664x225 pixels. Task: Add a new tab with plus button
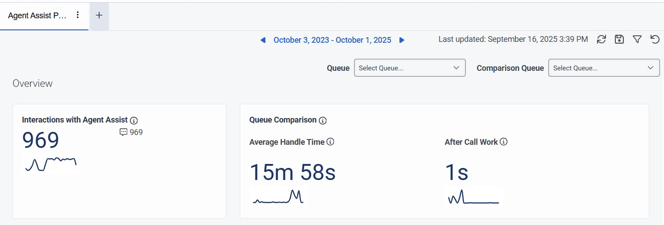[99, 16]
